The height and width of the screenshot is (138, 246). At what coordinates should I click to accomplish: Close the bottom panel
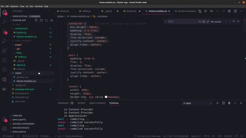pyautogui.click(x=241, y=103)
